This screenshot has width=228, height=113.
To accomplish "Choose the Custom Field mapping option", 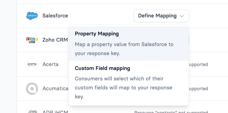I will tap(102, 68).
